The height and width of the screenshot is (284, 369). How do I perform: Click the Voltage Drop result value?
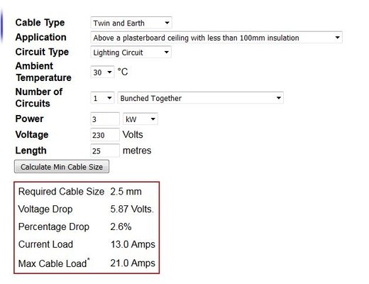coord(132,209)
